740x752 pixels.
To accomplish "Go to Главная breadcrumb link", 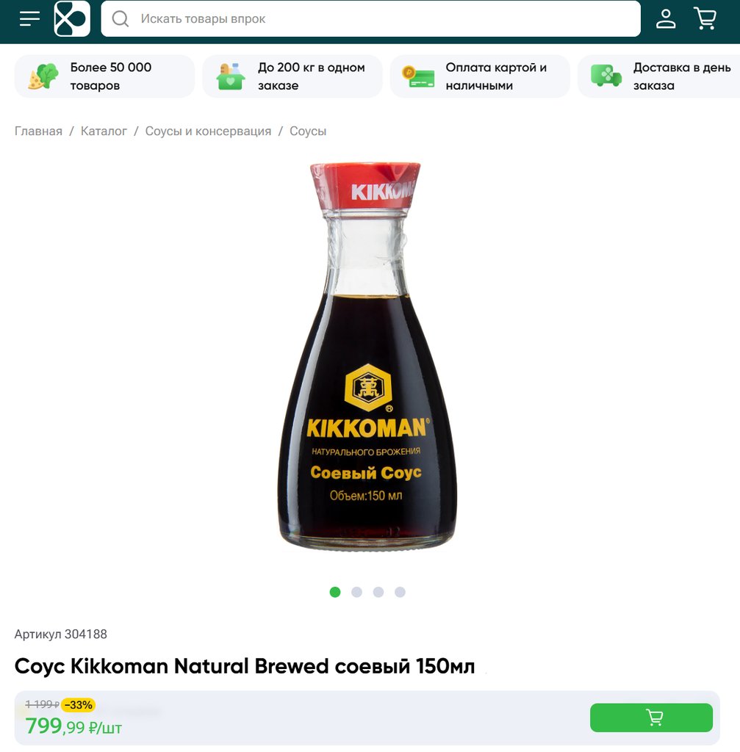I will [38, 131].
